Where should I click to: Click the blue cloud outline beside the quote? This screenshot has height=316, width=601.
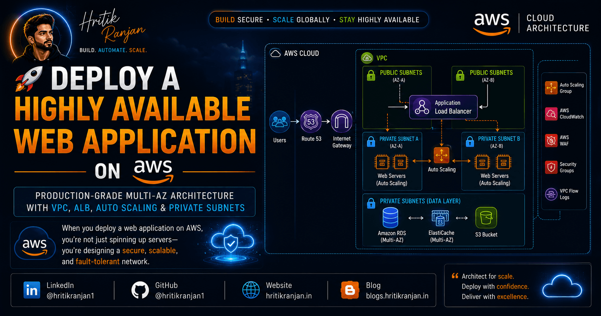(562, 286)
